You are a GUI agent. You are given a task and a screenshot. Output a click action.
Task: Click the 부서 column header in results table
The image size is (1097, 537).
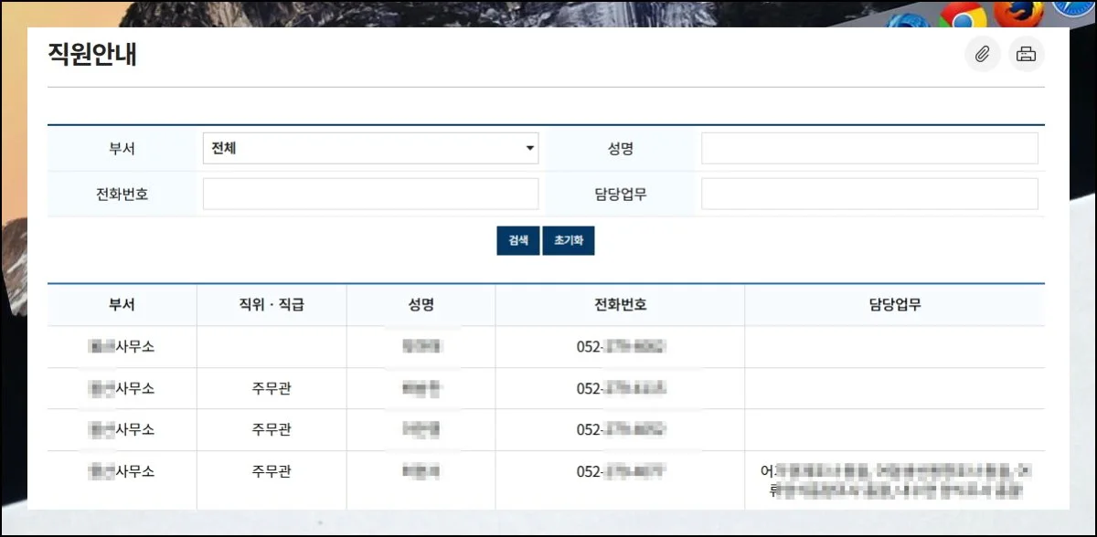click(x=122, y=305)
